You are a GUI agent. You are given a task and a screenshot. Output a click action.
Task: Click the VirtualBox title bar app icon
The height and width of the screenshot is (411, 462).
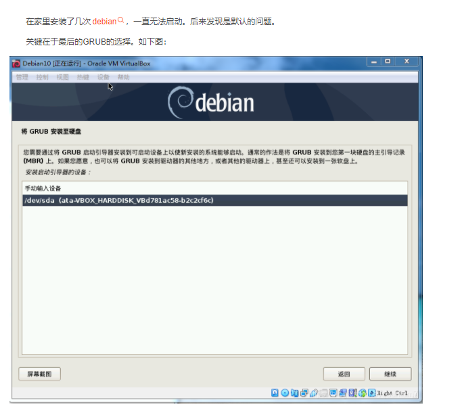pos(16,64)
